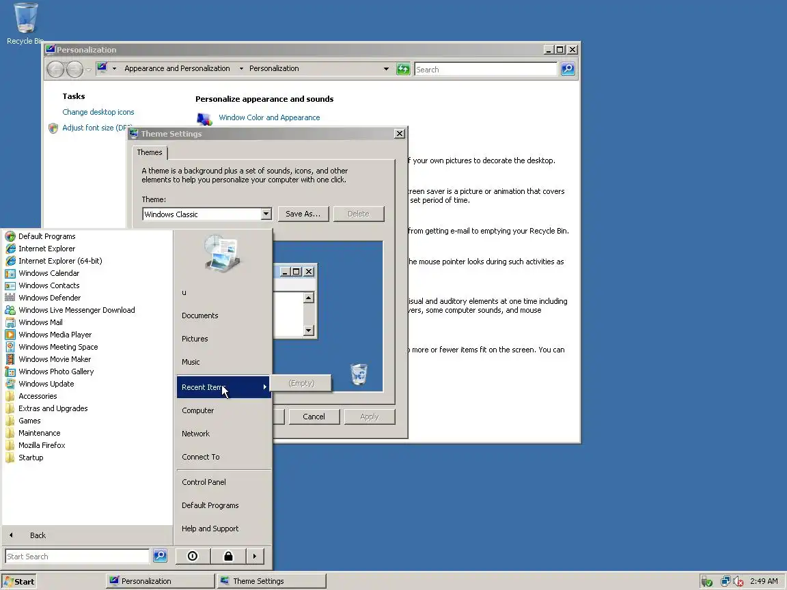Open the Theme dropdown showing Windows Classic
This screenshot has width=787, height=590.
pyautogui.click(x=266, y=214)
